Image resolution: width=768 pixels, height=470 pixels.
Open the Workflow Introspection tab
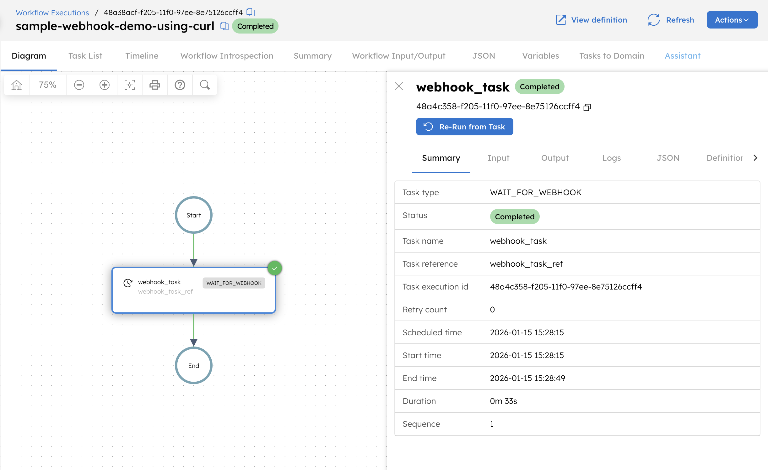[x=227, y=56]
